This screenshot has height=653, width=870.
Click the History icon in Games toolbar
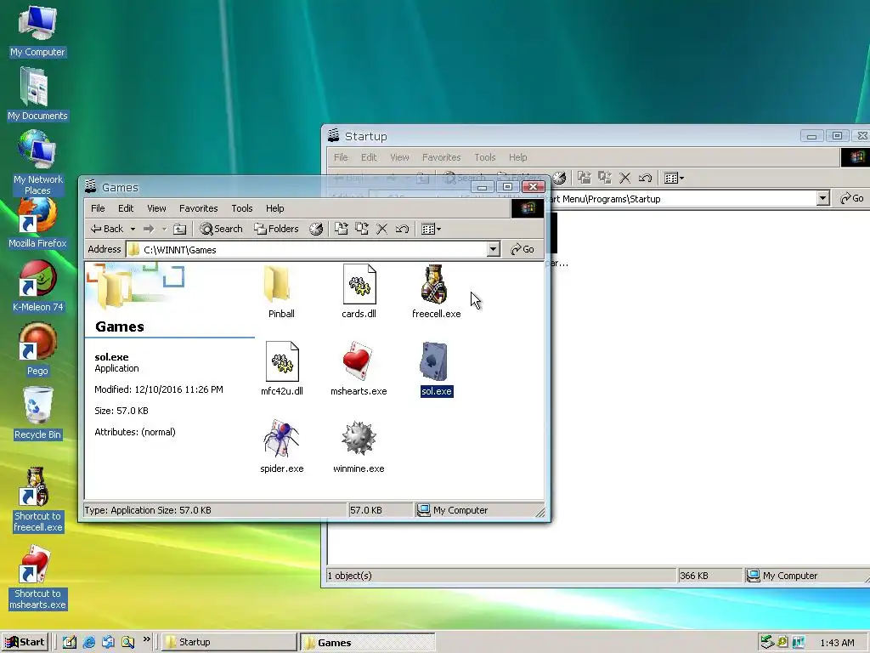coord(316,229)
